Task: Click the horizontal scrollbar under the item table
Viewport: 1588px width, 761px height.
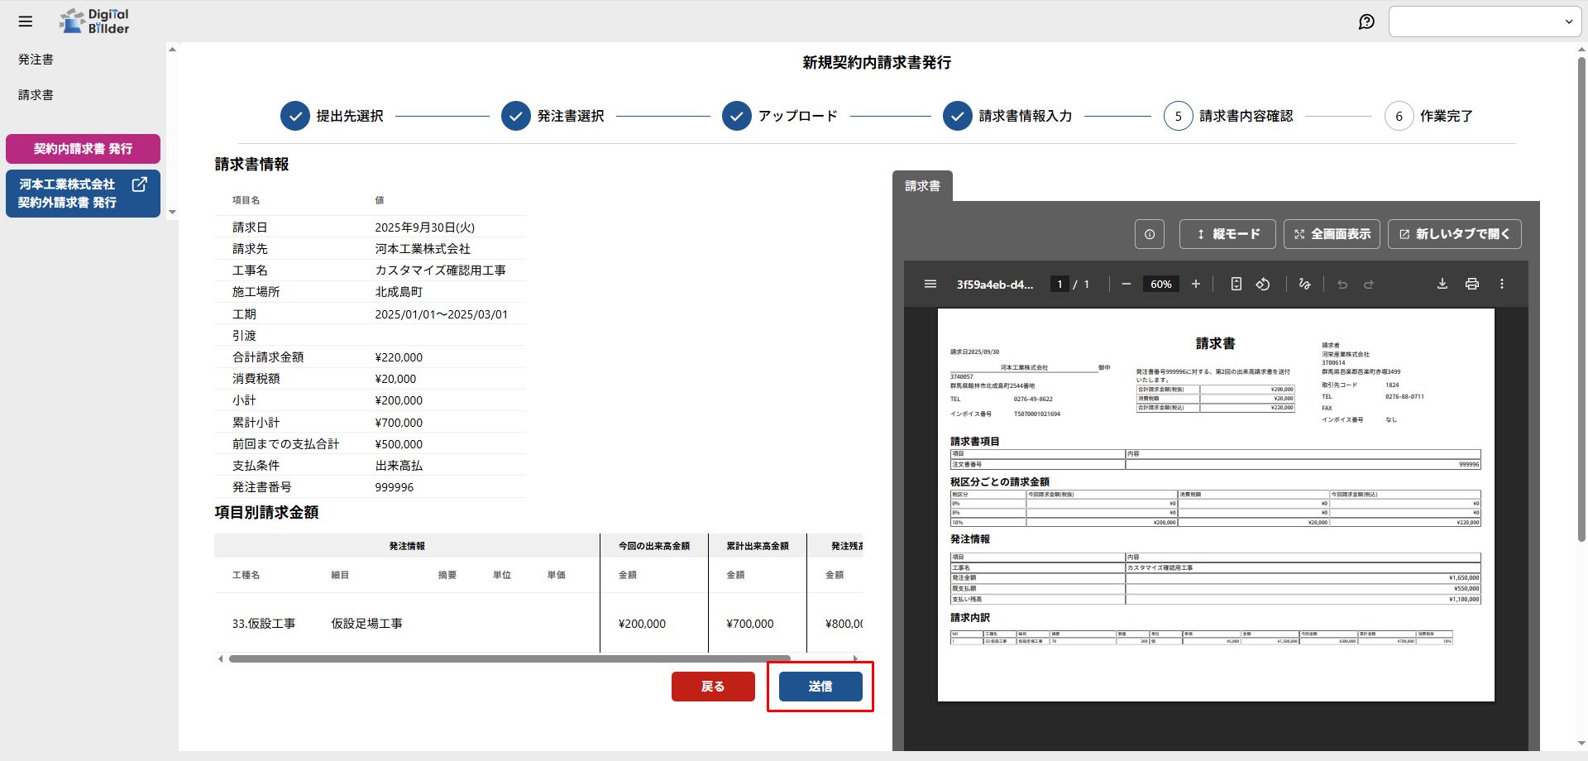Action: click(x=509, y=659)
